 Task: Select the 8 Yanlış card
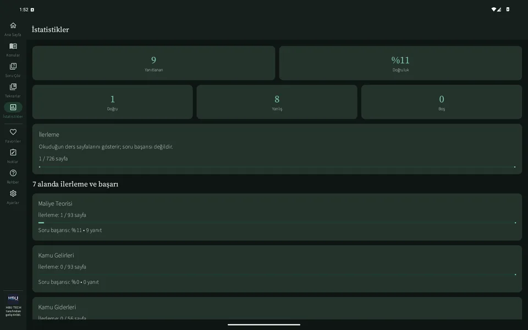[277, 102]
